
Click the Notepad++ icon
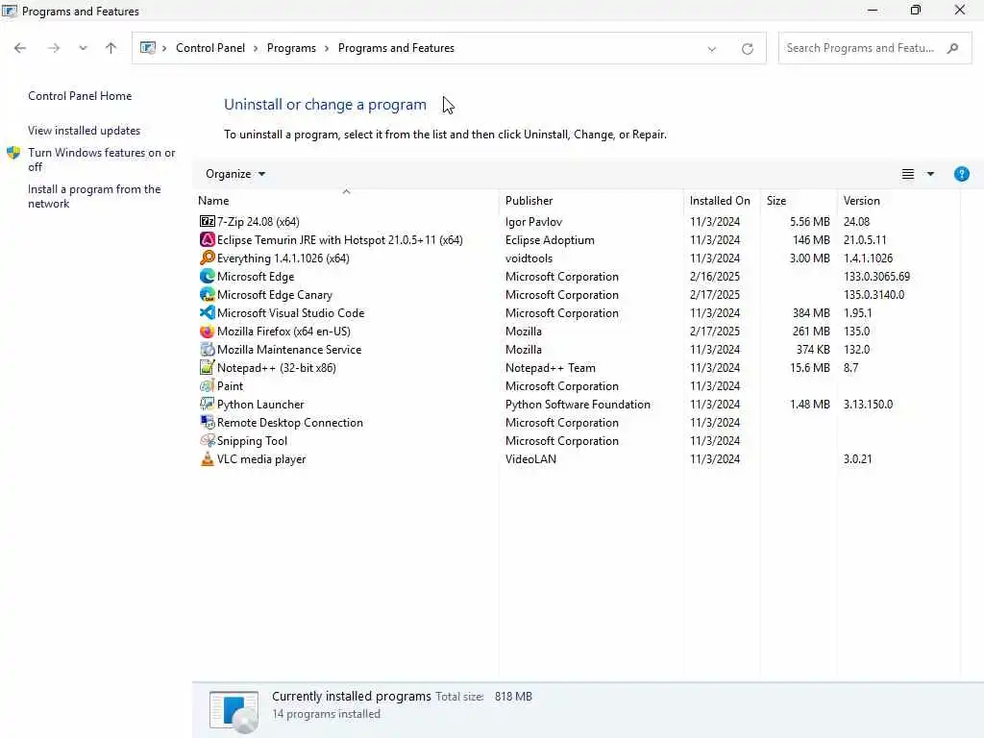pyautogui.click(x=208, y=367)
